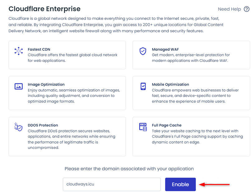Select the Managed WAF card title
This screenshot has width=251, height=193.
pyautogui.click(x=165, y=49)
